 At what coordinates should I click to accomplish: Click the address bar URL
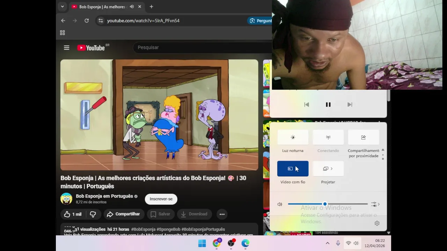click(143, 21)
